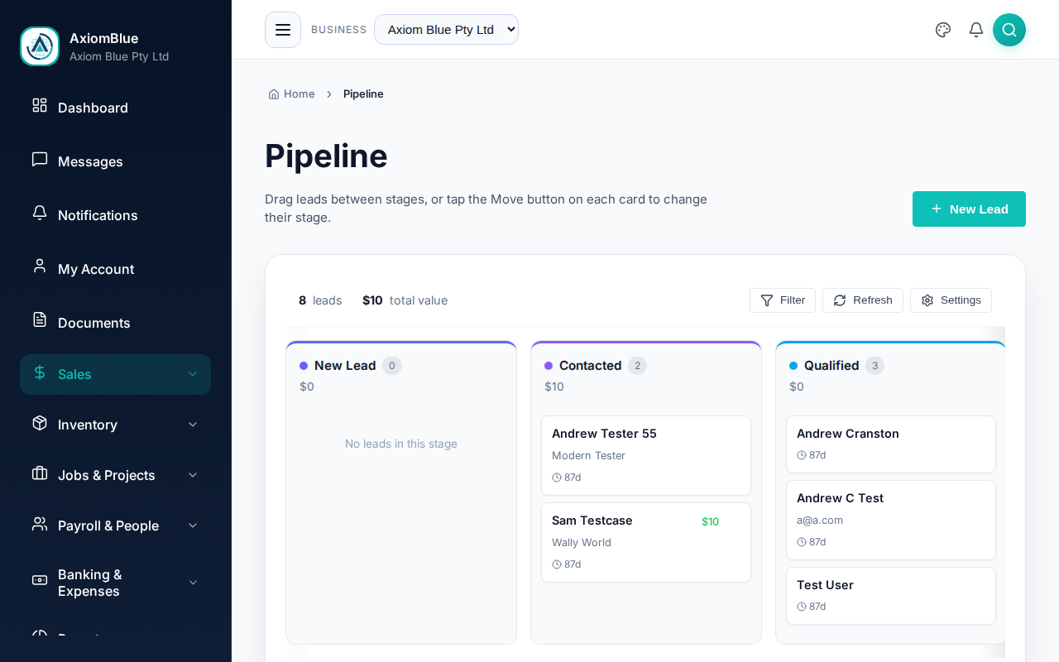Collapse the Sales section chevron
The height and width of the screenshot is (662, 1059).
tap(193, 374)
